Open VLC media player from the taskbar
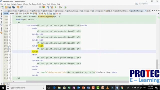160x90 pixels. point(107,88)
